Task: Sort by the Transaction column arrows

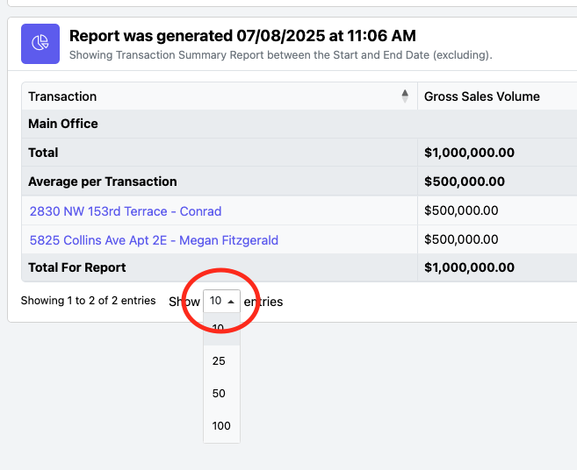Action: click(x=405, y=96)
